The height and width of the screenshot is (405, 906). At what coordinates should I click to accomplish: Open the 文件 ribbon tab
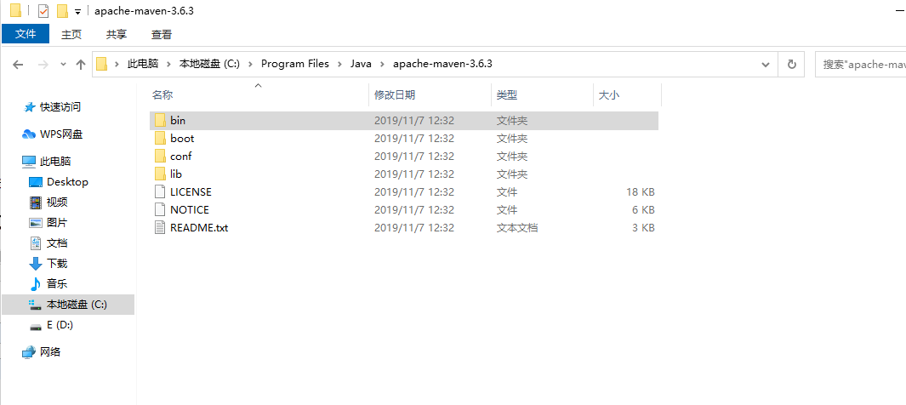[26, 34]
